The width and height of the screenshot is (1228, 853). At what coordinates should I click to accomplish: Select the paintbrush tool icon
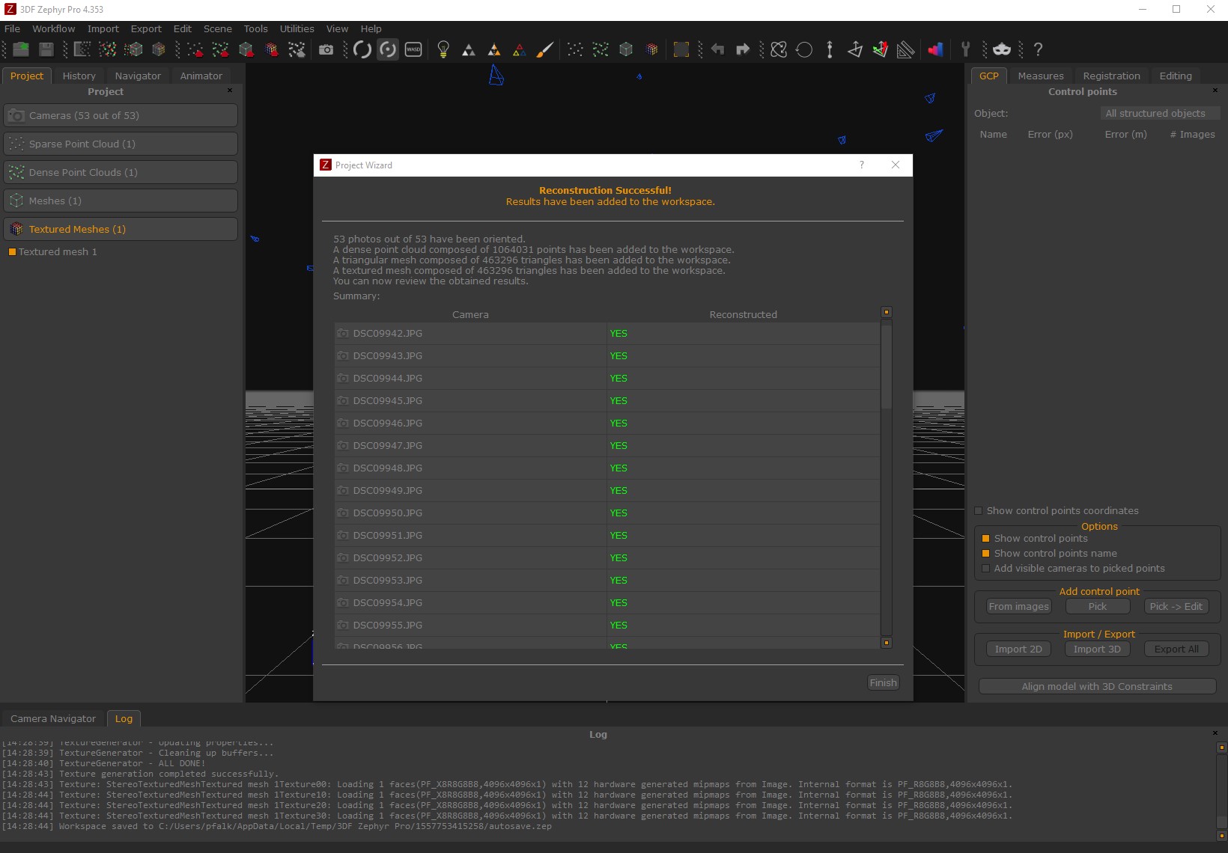pos(545,49)
